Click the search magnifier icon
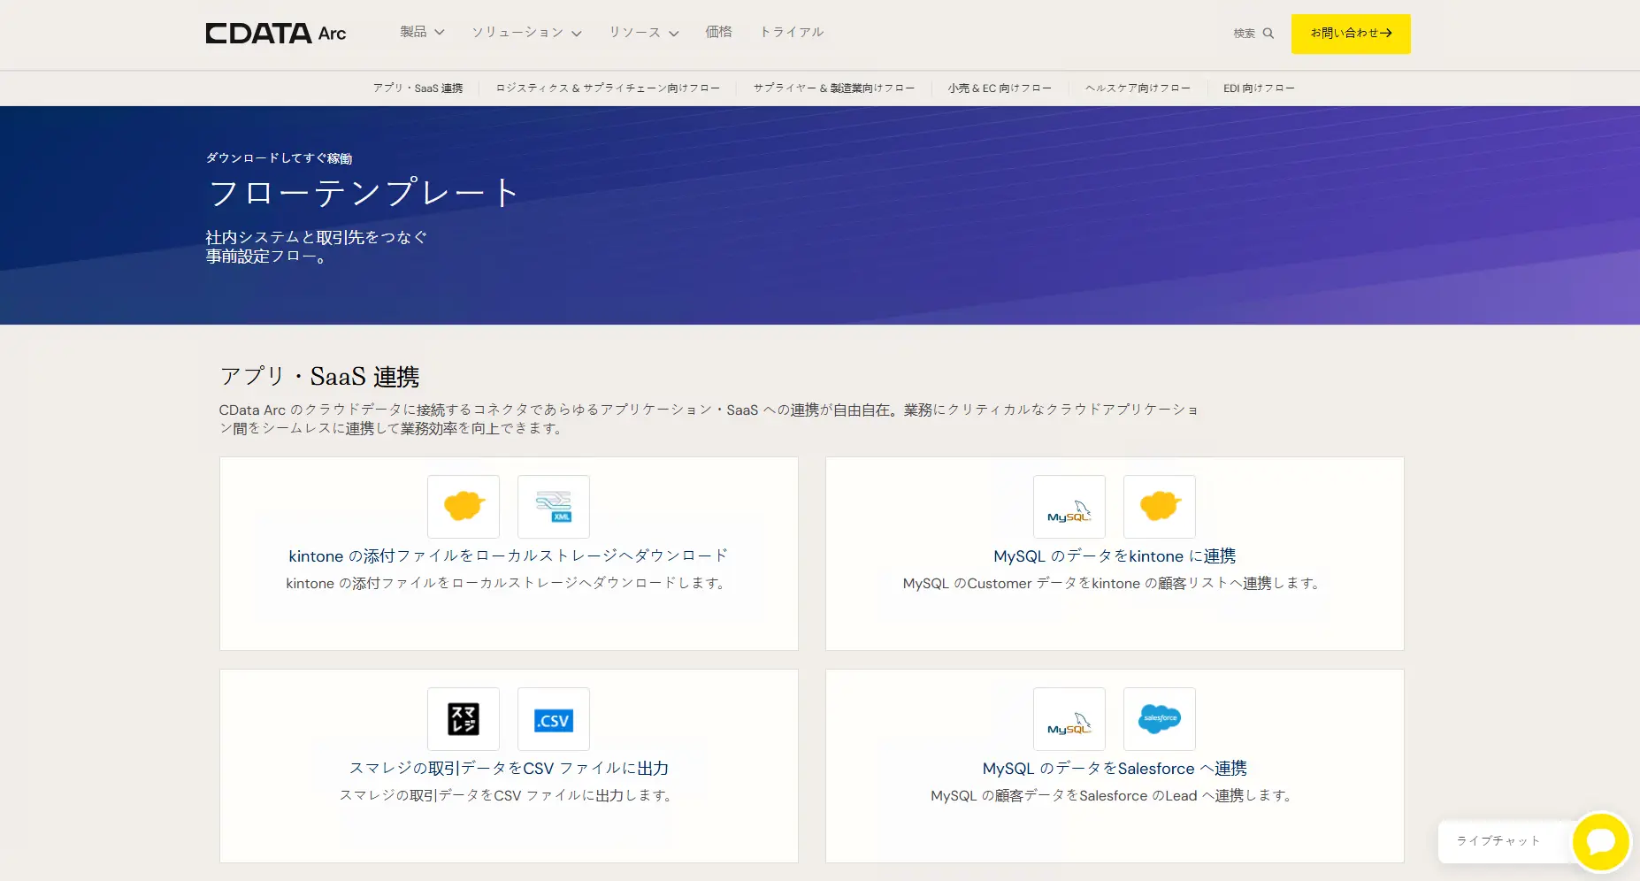Image resolution: width=1640 pixels, height=881 pixels. tap(1268, 33)
